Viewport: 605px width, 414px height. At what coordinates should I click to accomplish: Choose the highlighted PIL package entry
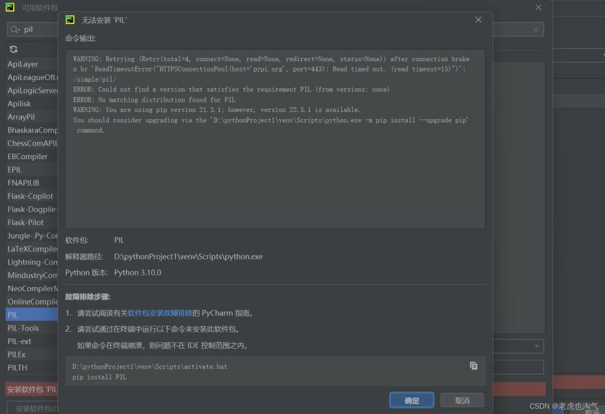[x=13, y=315]
